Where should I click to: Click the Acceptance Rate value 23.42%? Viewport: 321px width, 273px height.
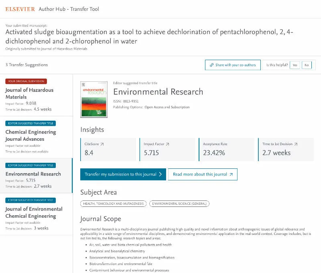point(214,153)
